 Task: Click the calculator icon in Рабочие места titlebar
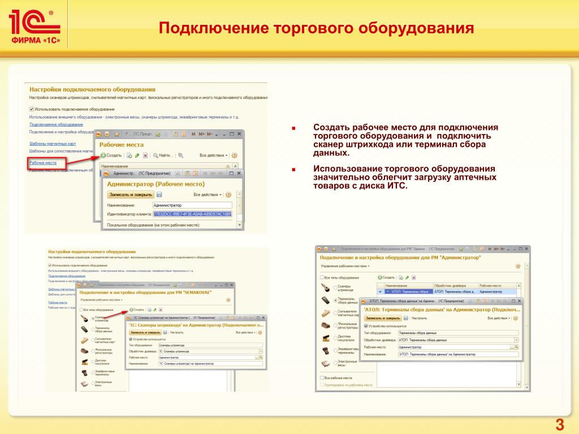coord(175,134)
